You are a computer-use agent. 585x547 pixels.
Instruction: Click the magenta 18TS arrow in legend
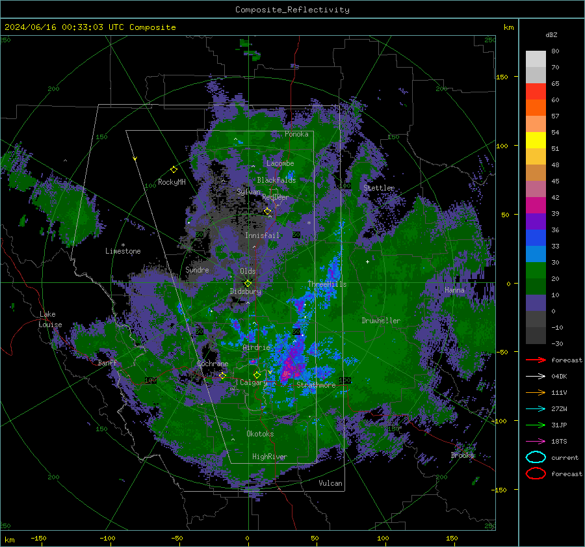tap(536, 442)
